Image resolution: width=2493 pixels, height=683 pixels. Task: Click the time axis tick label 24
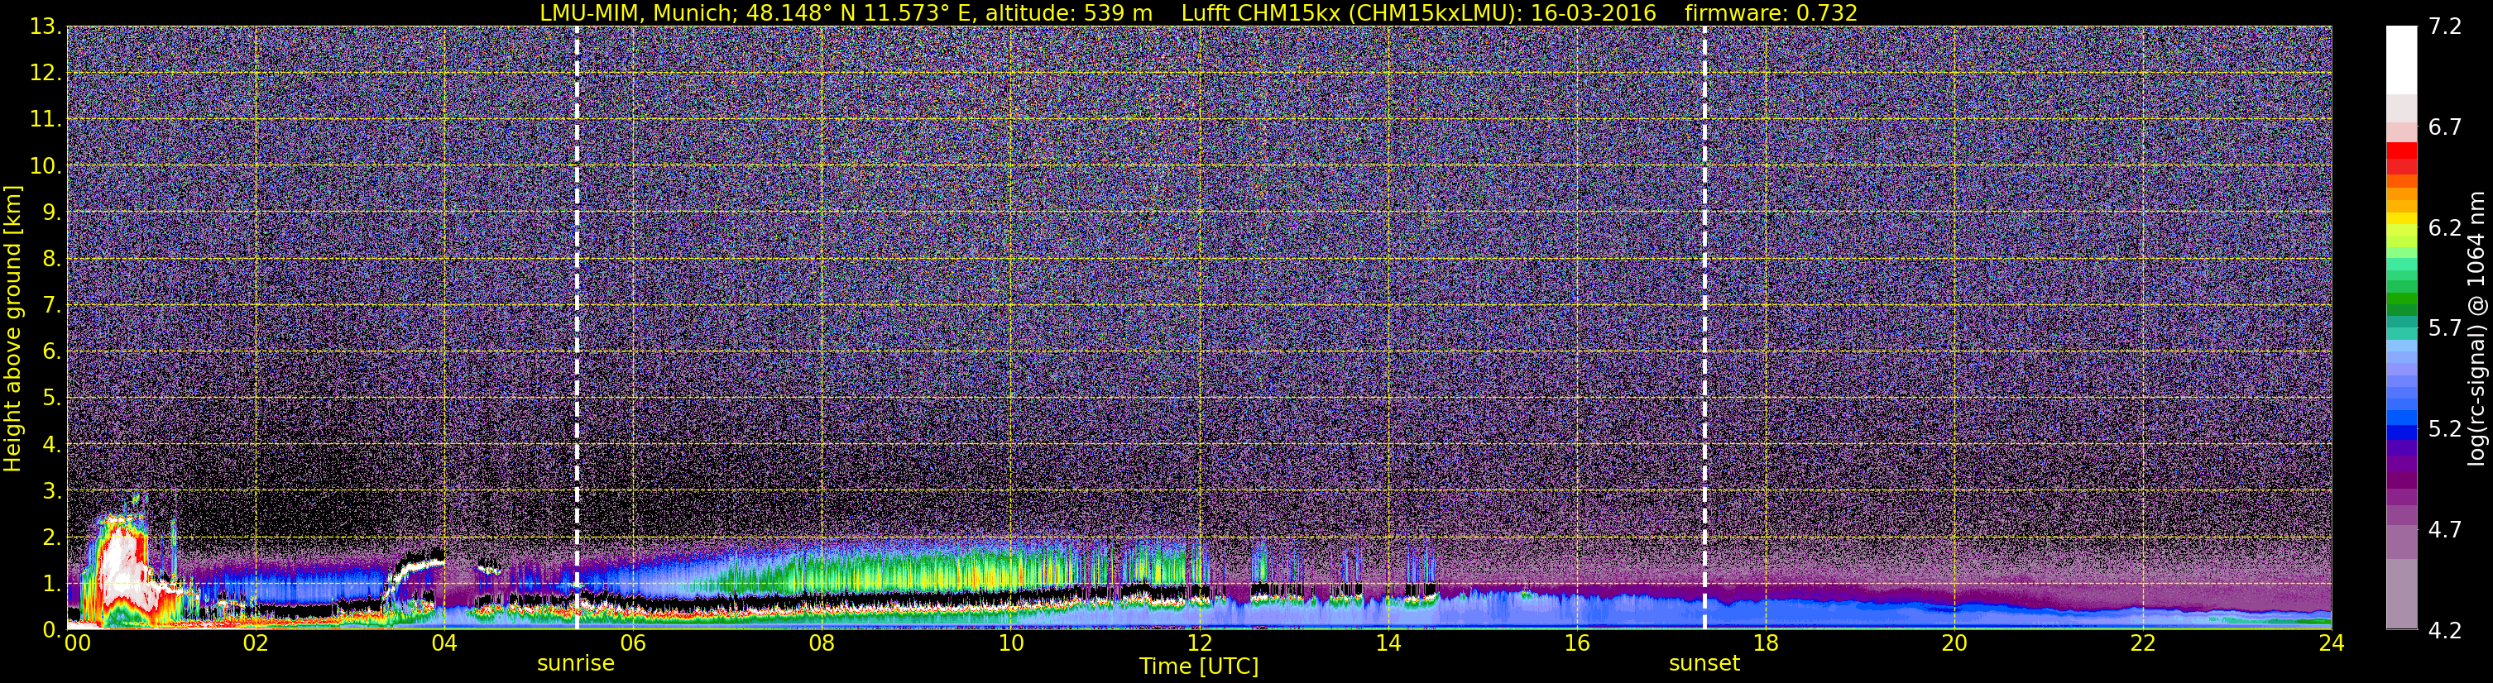[2332, 644]
